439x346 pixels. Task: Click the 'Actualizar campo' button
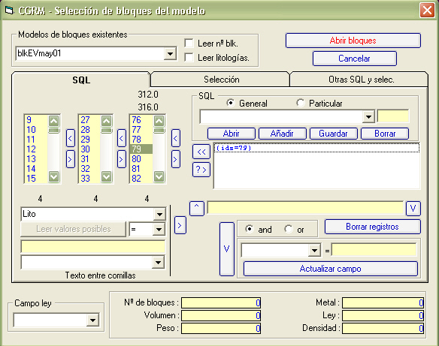coord(331,269)
